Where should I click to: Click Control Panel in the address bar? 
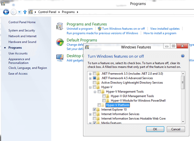[47, 12]
